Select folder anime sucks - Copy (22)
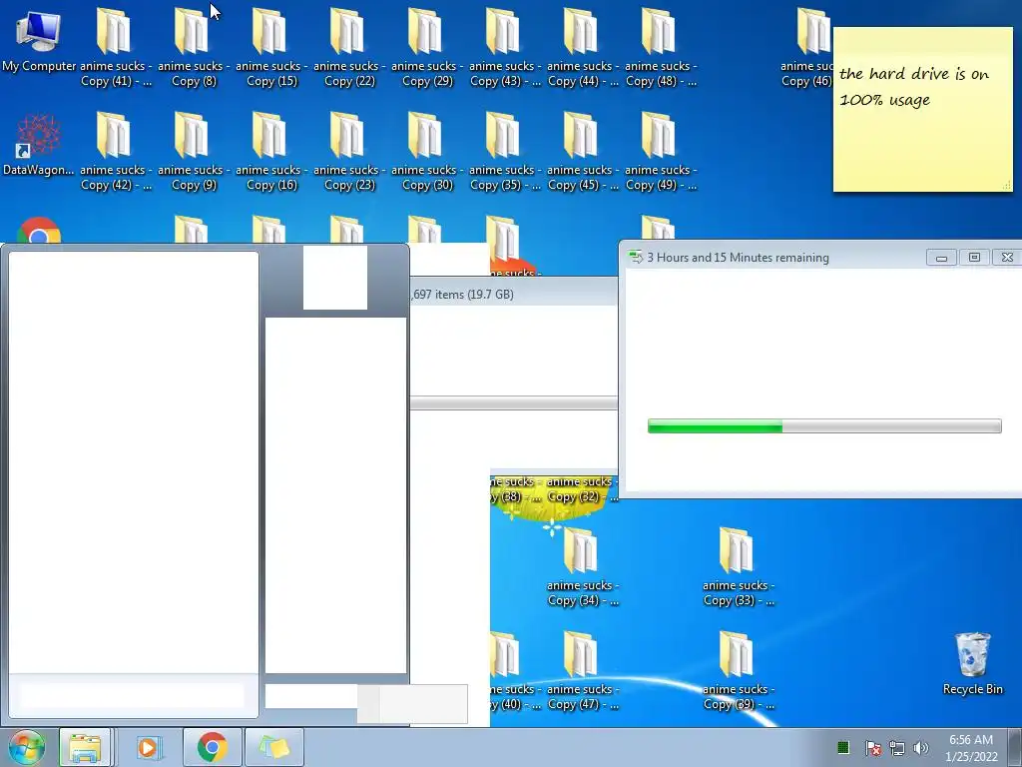Image resolution: width=1022 pixels, height=767 pixels. point(348,47)
